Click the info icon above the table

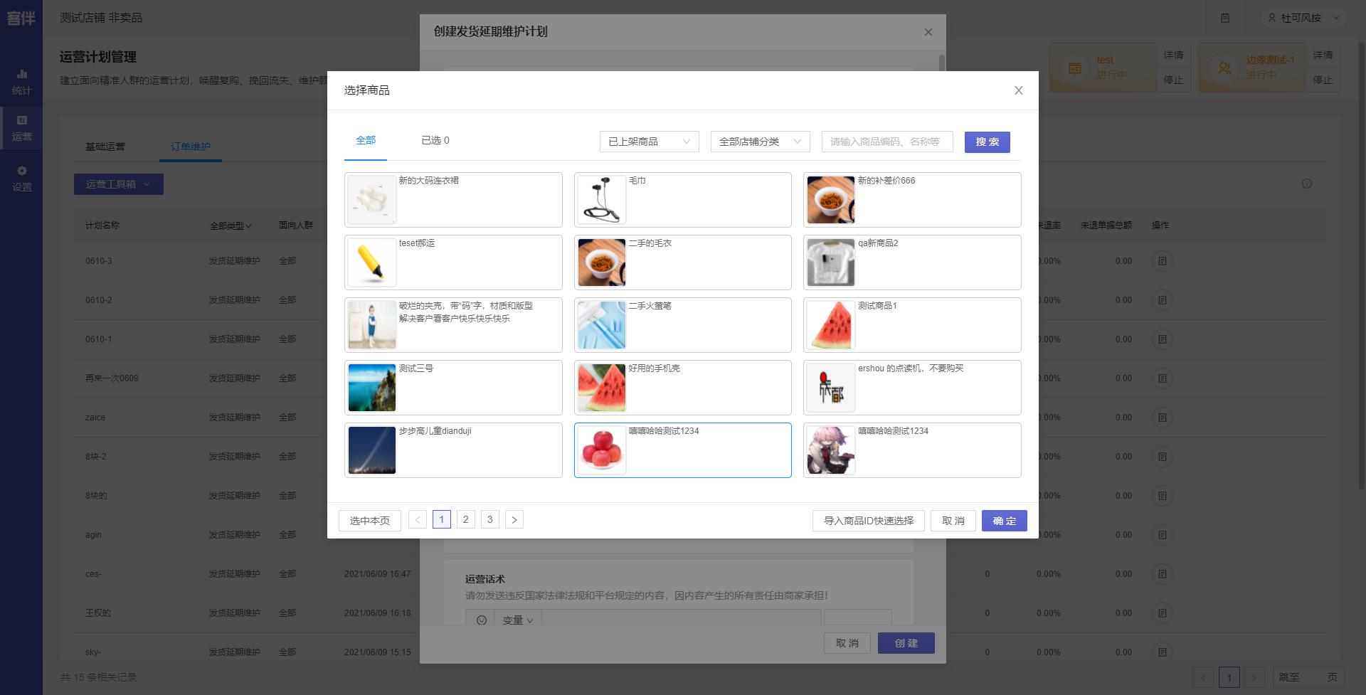pyautogui.click(x=1307, y=184)
